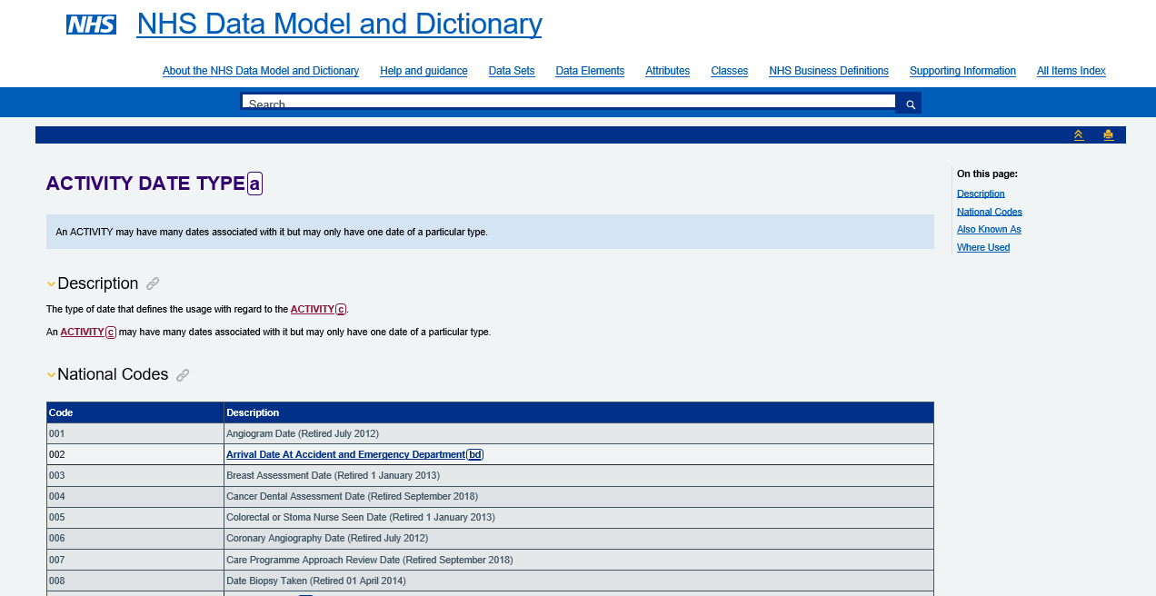1156x596 pixels.
Task: Go to Data Elements
Action: (x=590, y=71)
